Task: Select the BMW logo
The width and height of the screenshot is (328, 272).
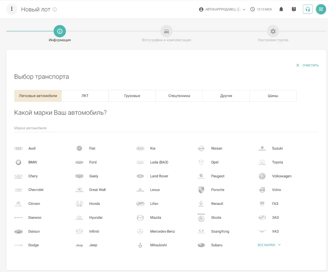Action: pyautogui.click(x=19, y=162)
